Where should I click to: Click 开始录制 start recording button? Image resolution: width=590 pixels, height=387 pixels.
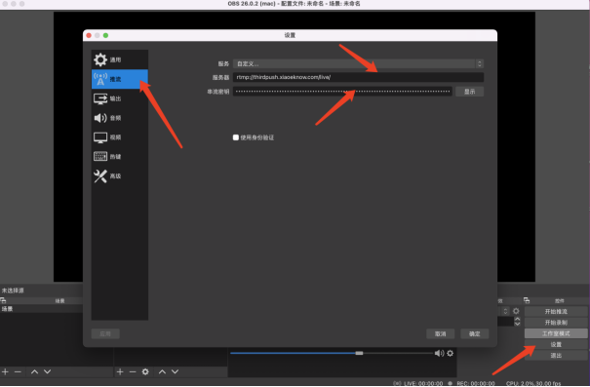tap(556, 323)
